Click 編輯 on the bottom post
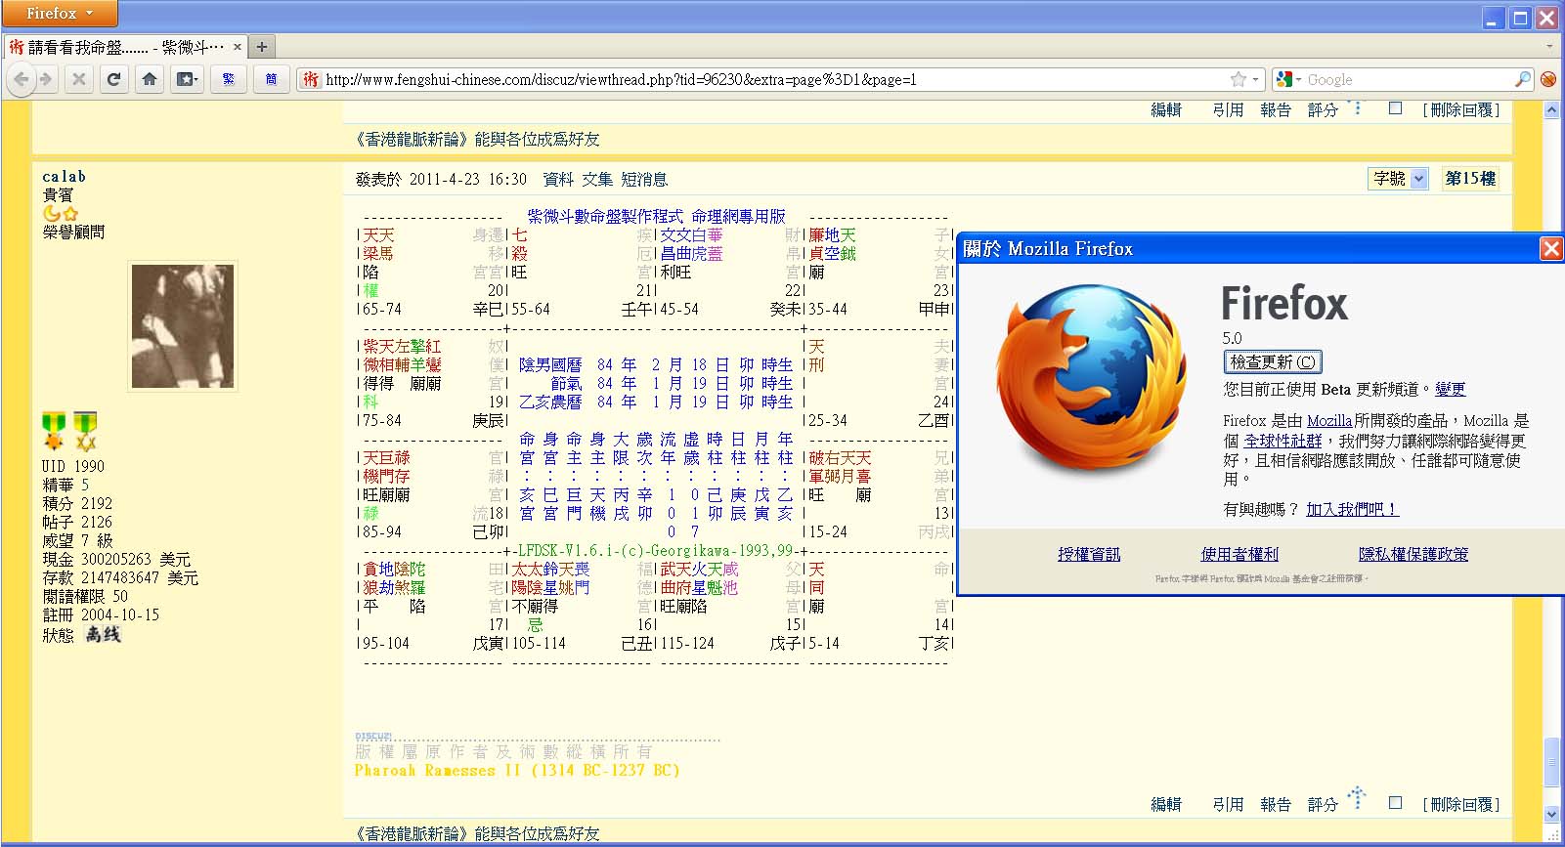This screenshot has height=847, width=1565. point(1166,804)
